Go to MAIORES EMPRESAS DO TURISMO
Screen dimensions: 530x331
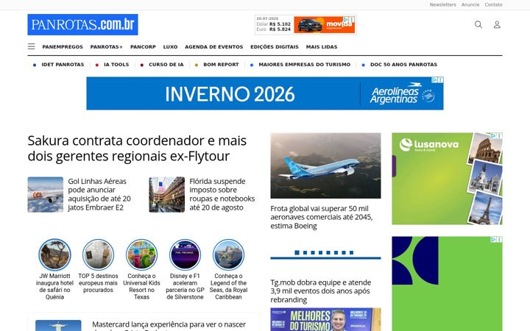(305, 65)
